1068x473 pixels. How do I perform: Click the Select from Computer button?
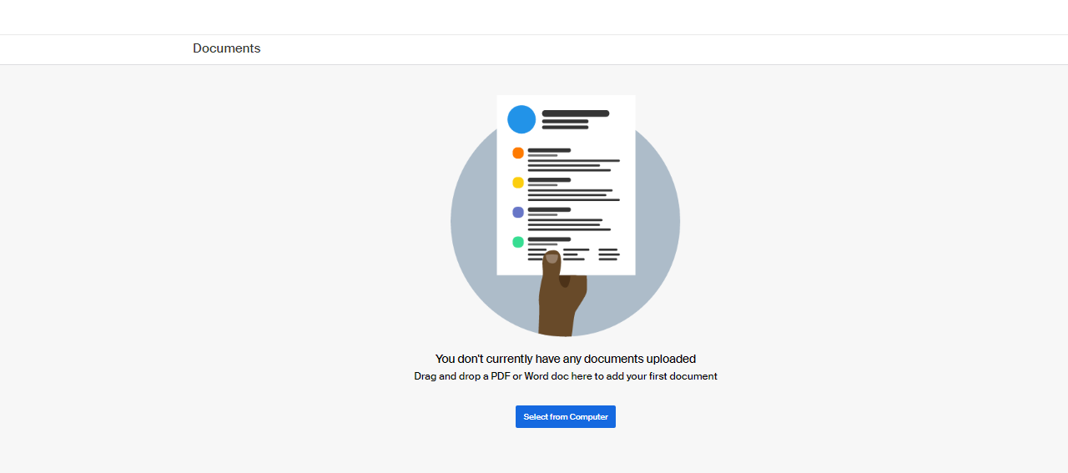click(565, 417)
